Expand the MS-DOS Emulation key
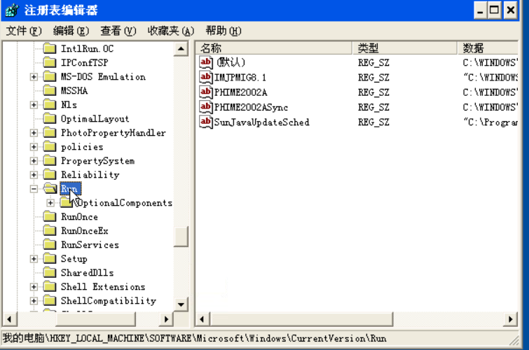 coord(34,77)
